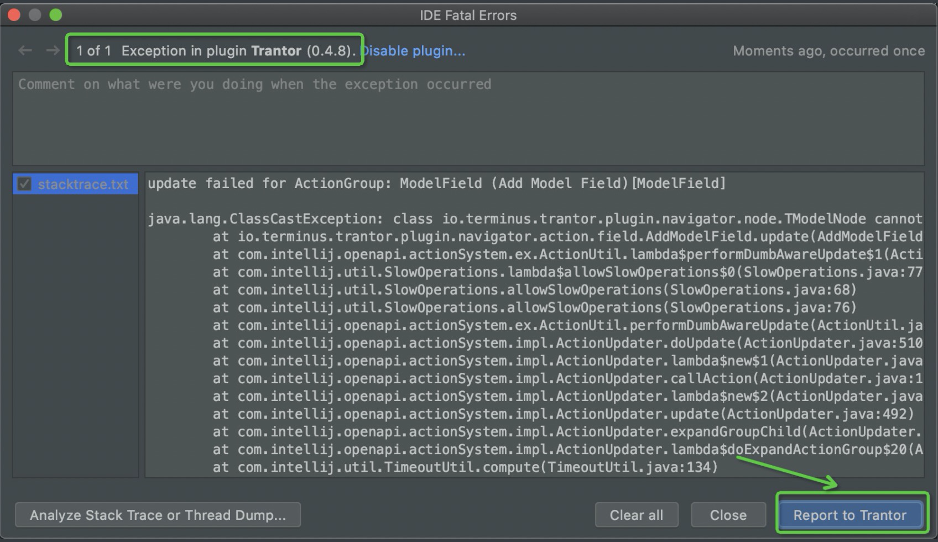Click the TimeoutUtil.java:134 stack line
938x542 pixels.
tap(465, 467)
